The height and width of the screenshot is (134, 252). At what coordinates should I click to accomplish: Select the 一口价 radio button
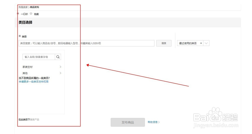(18, 14)
